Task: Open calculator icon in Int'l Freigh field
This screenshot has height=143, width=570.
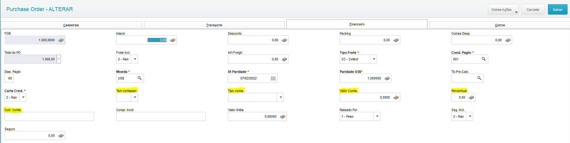Action: point(284,59)
